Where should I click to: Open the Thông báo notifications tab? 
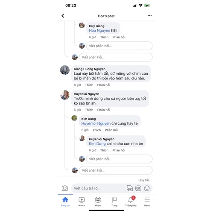click(x=131, y=201)
